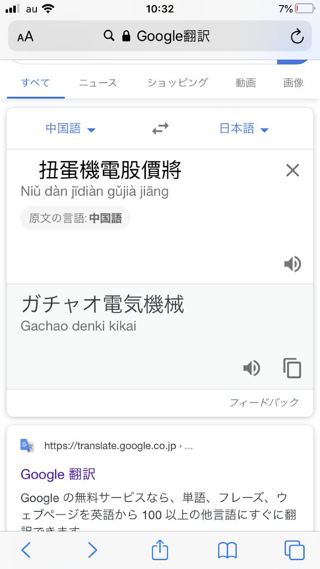Go forward to next page
The image size is (320, 569).
coord(93,550)
